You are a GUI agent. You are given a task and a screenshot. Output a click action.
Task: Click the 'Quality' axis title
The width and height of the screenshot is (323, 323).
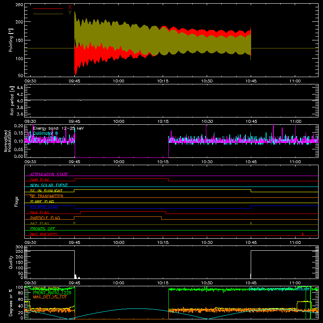[x=11, y=262]
